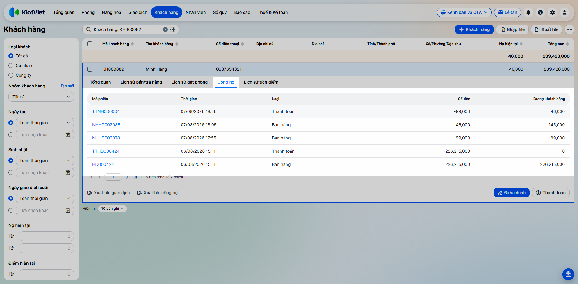Open notifications bell
This screenshot has height=284, width=578.
pyautogui.click(x=528, y=12)
